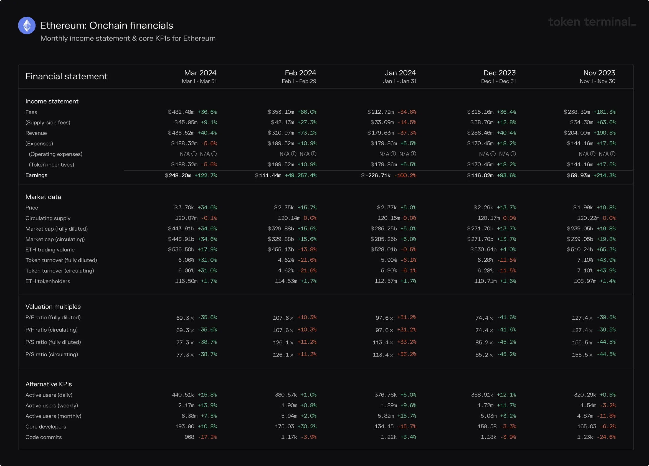Click the Token incentives row label

coord(52,164)
